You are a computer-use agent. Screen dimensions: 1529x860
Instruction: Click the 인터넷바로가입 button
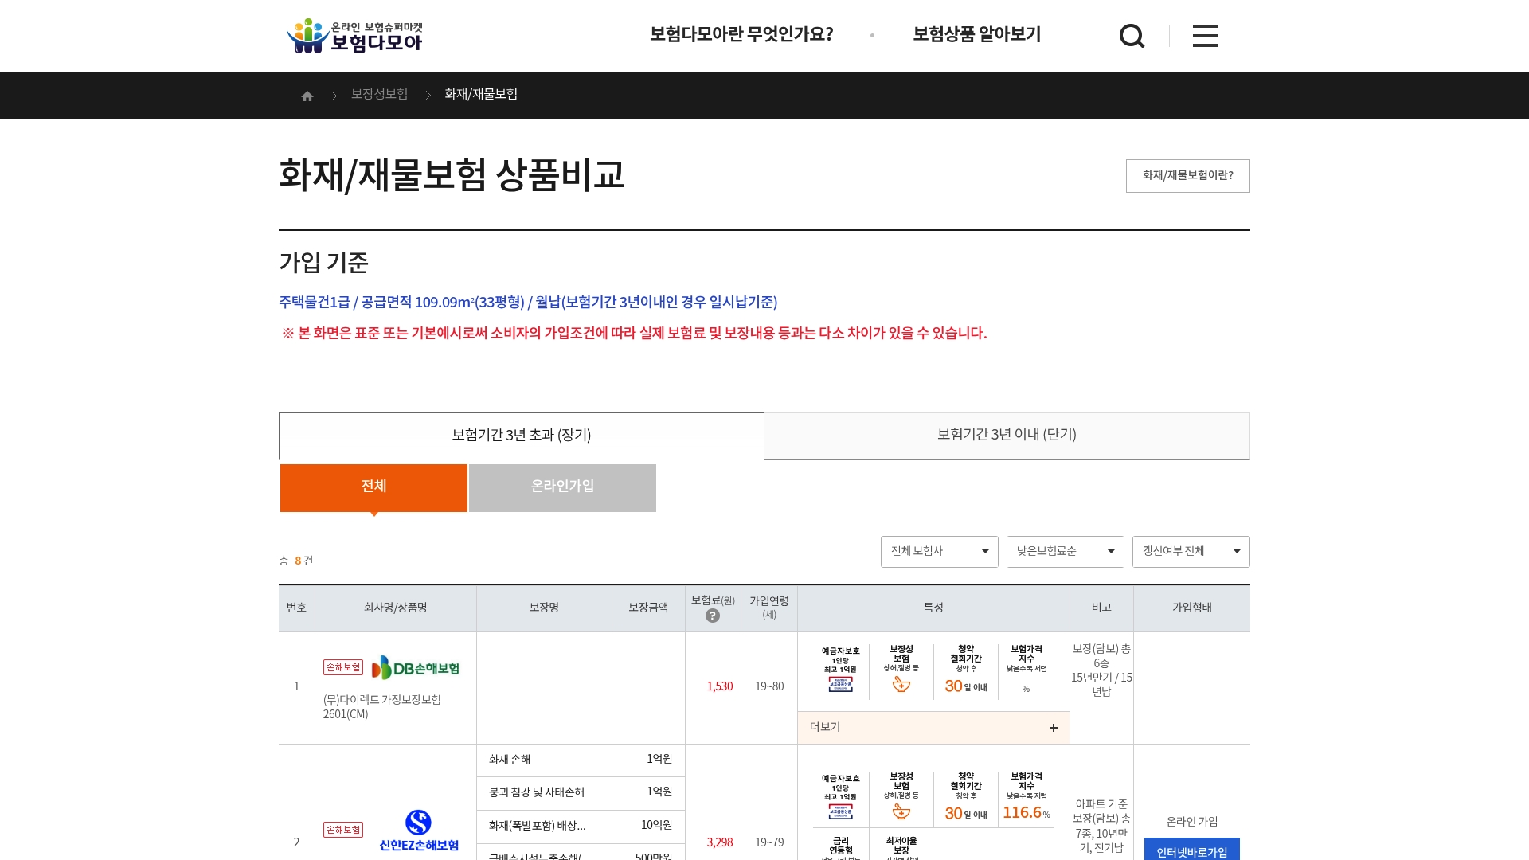[x=1191, y=850]
